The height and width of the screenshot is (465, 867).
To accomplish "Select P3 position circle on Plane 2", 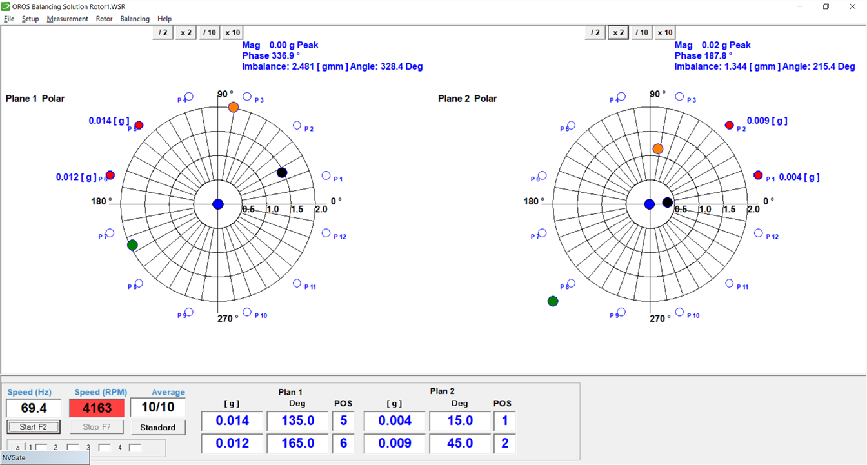I will (679, 97).
